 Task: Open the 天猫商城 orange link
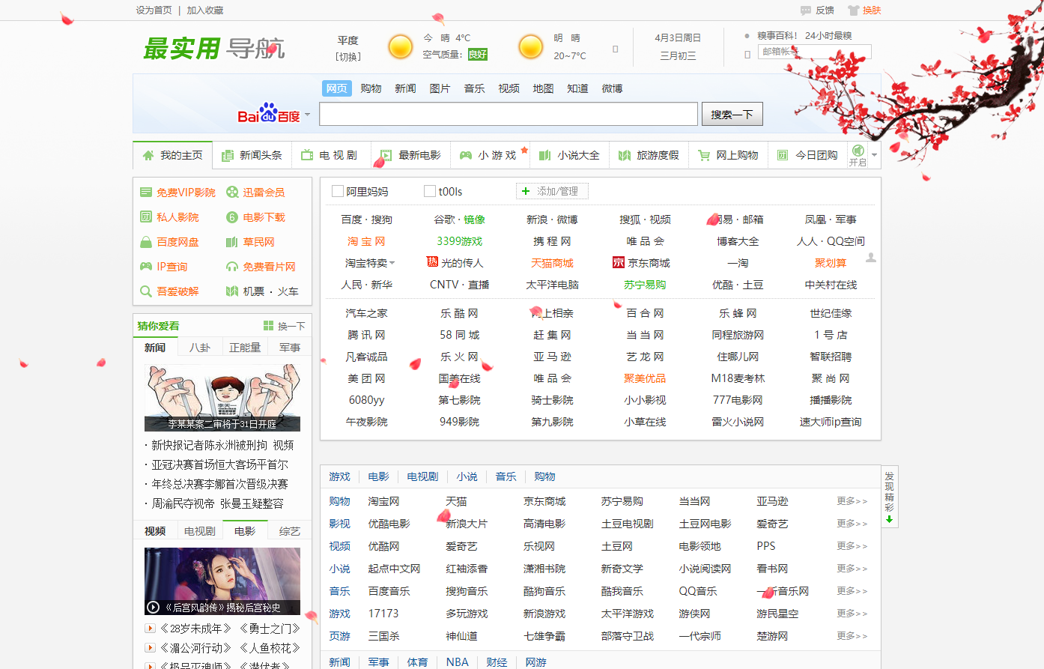click(552, 263)
